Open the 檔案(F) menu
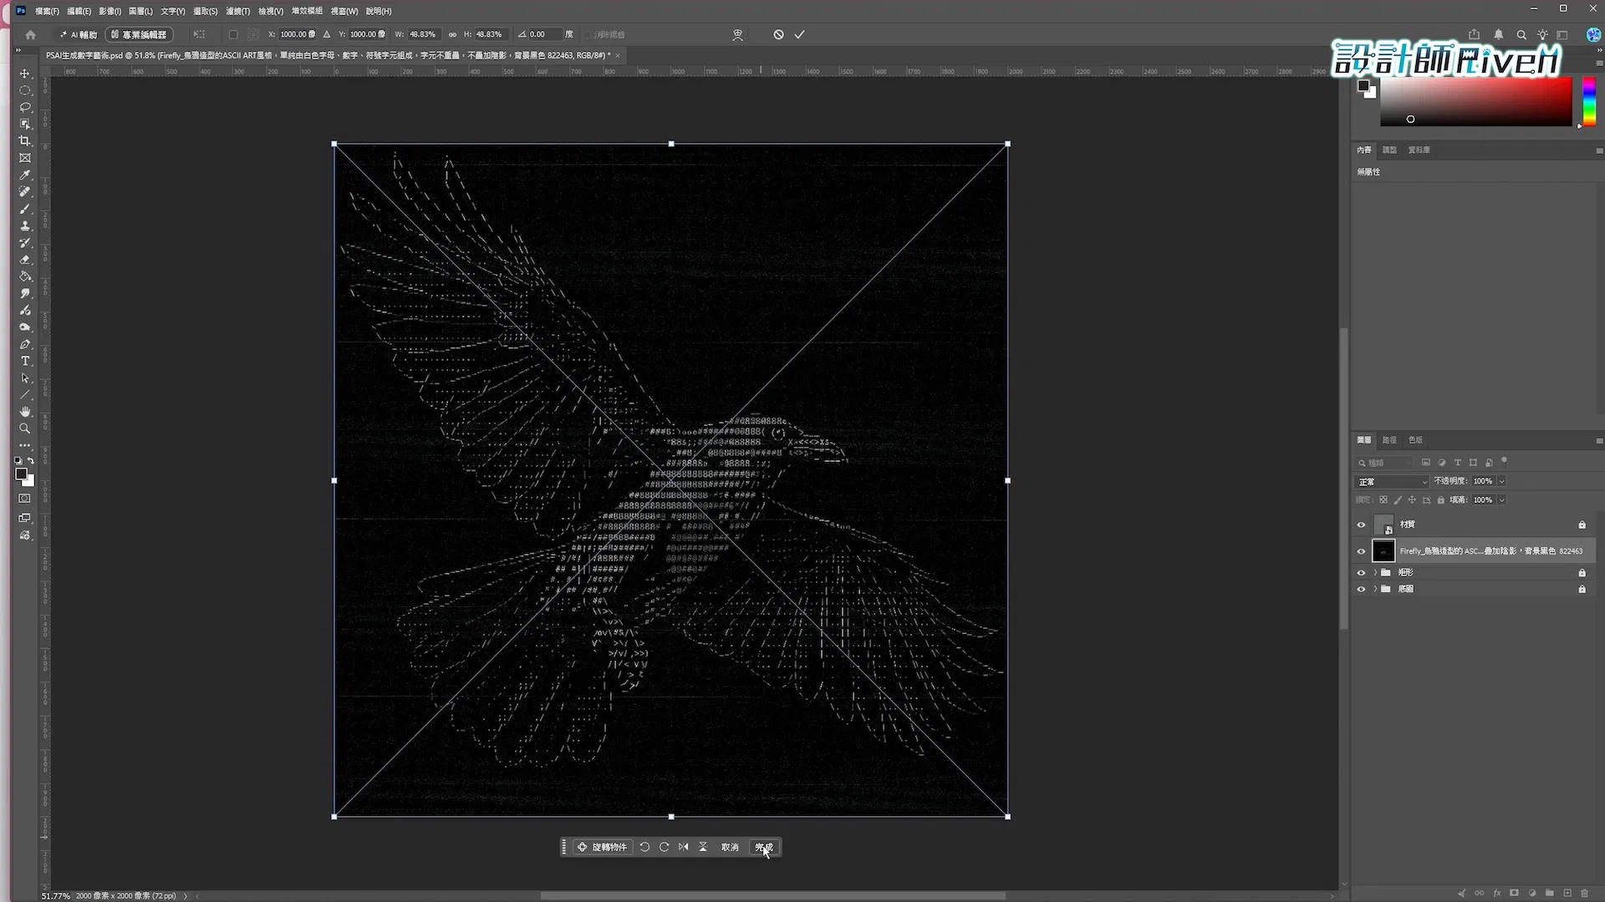This screenshot has width=1605, height=902. pyautogui.click(x=47, y=11)
